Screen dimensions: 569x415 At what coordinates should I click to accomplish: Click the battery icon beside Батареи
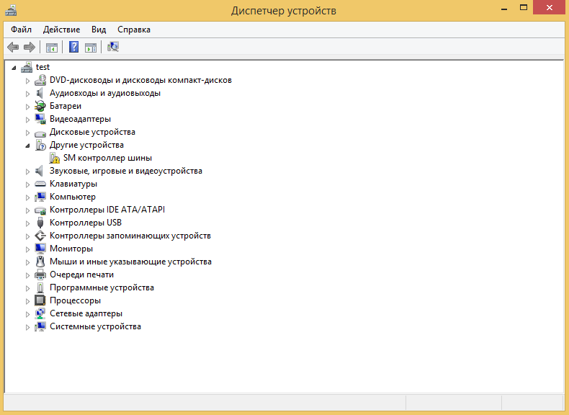click(x=40, y=106)
